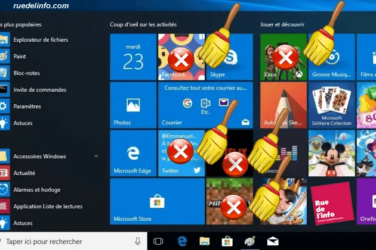This screenshot has width=376, height=250.
Task: Open the Netflix tile
Action: [x=230, y=154]
